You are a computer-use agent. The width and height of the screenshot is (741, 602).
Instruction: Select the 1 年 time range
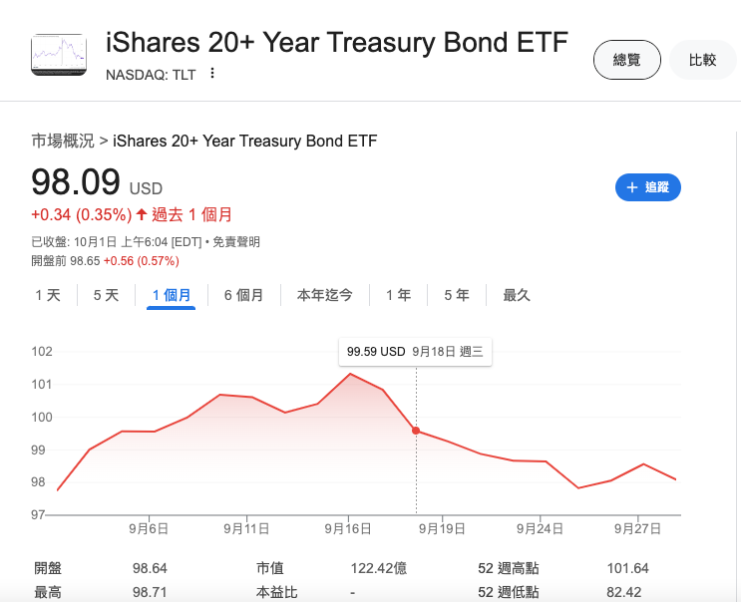click(398, 295)
